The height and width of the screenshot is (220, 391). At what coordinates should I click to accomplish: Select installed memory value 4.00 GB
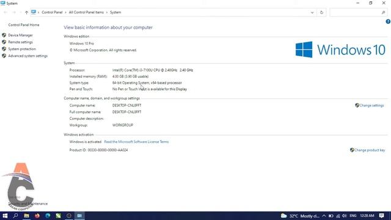click(130, 76)
